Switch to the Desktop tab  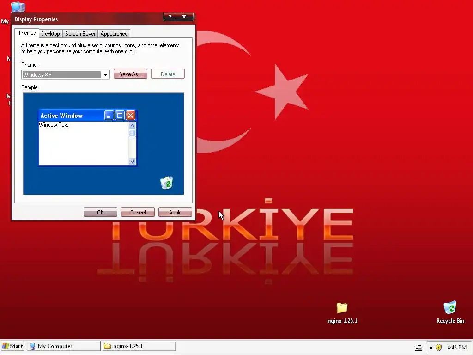click(50, 33)
